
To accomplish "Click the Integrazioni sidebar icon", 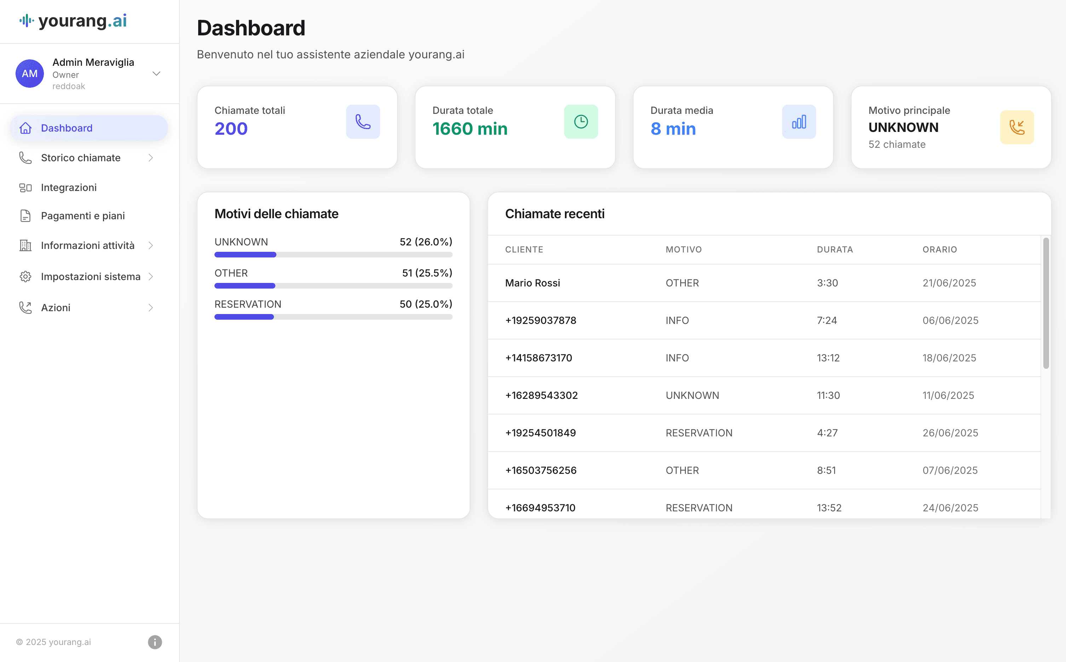I will tap(25, 187).
